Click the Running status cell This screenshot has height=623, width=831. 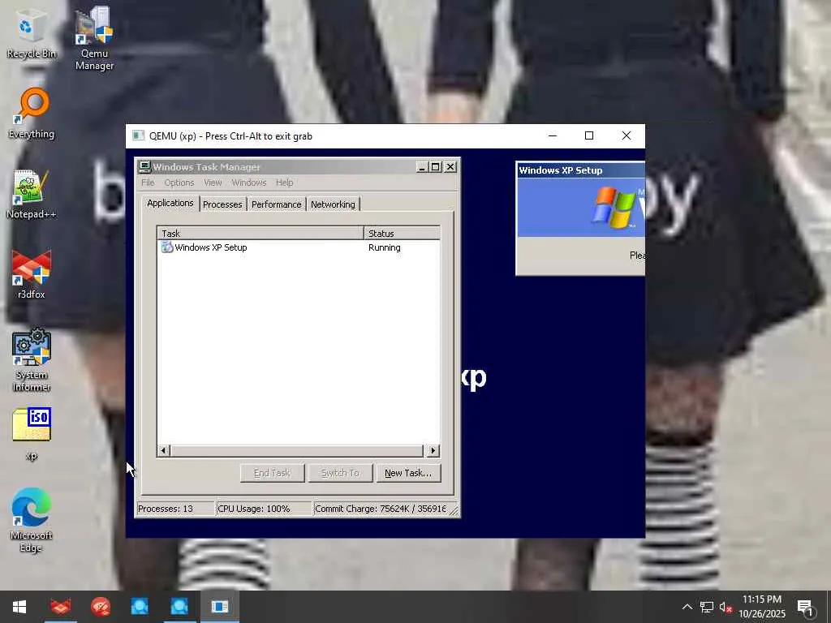[x=384, y=247]
